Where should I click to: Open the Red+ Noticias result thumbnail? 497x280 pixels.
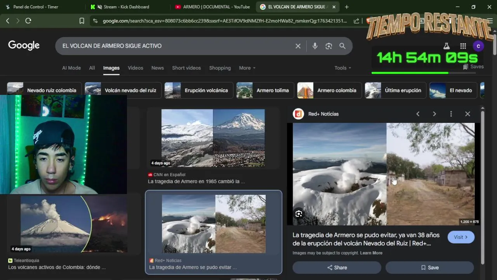214,224
